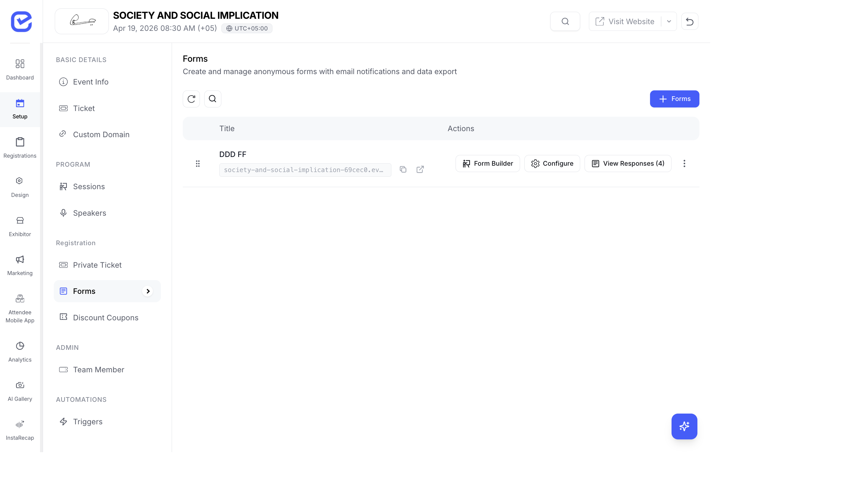Open Triggers automation page

(107, 422)
